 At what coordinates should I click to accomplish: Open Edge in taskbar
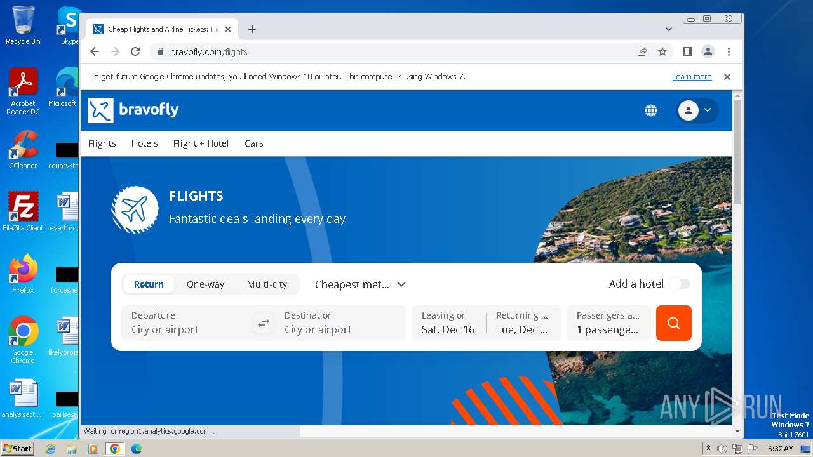pos(137,449)
